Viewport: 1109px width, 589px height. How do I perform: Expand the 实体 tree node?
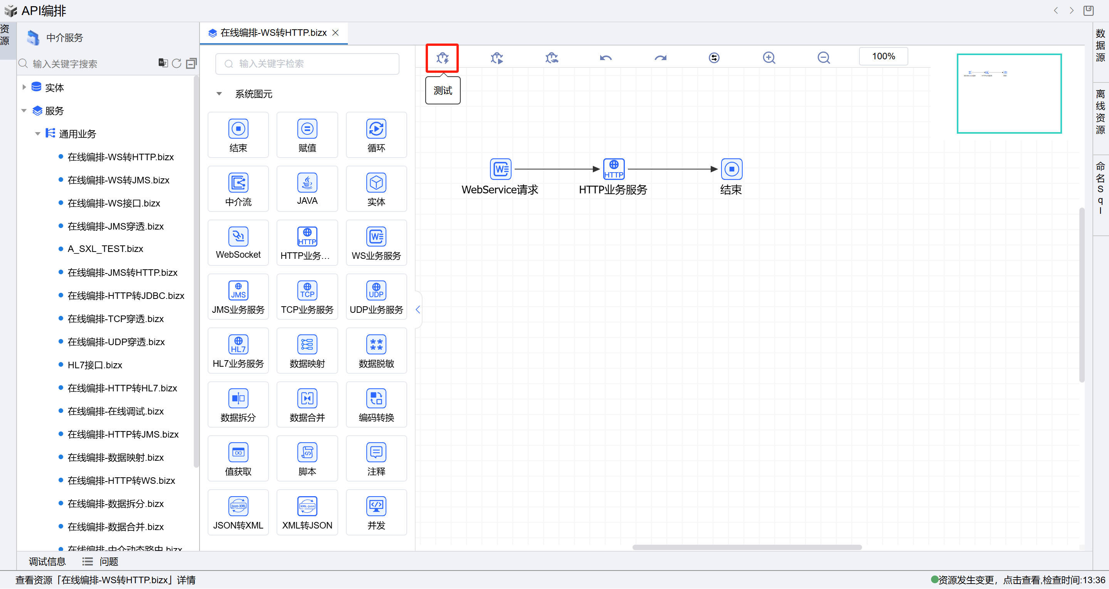point(24,87)
